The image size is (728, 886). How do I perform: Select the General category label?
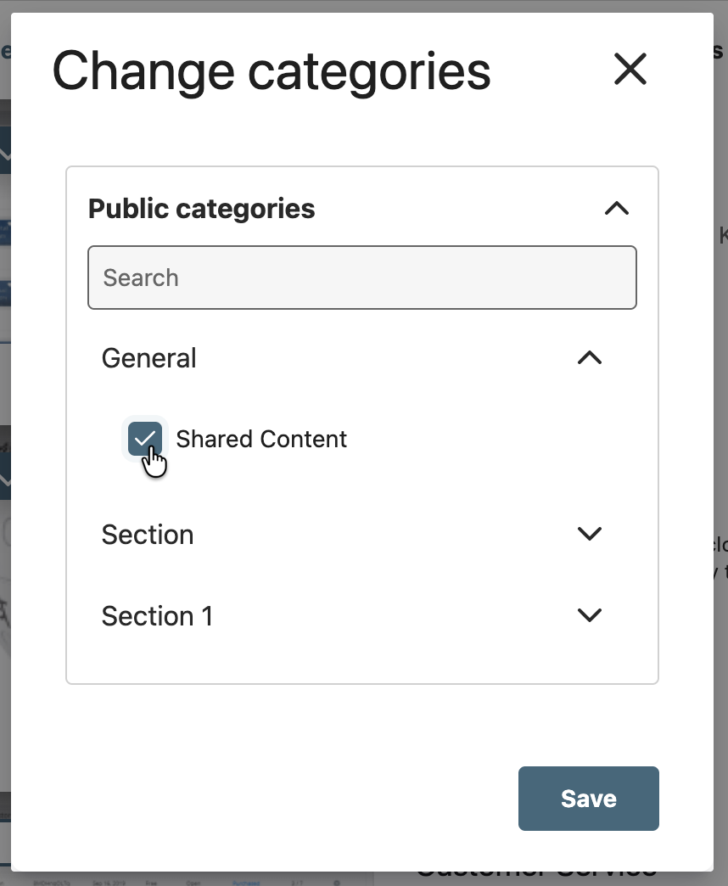coord(148,358)
